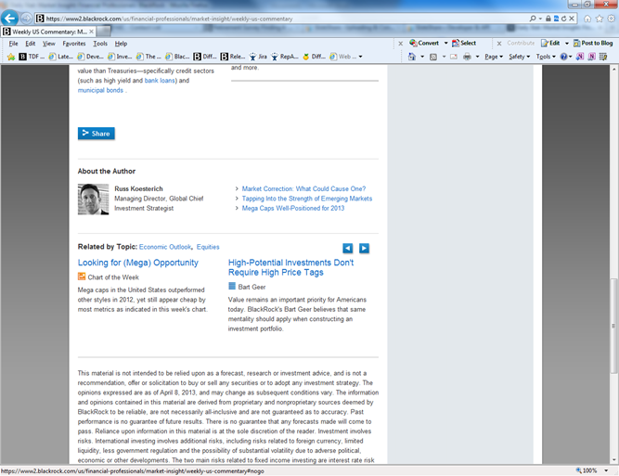
Task: Click the last command bar icon after OneNote
Action: point(603,57)
